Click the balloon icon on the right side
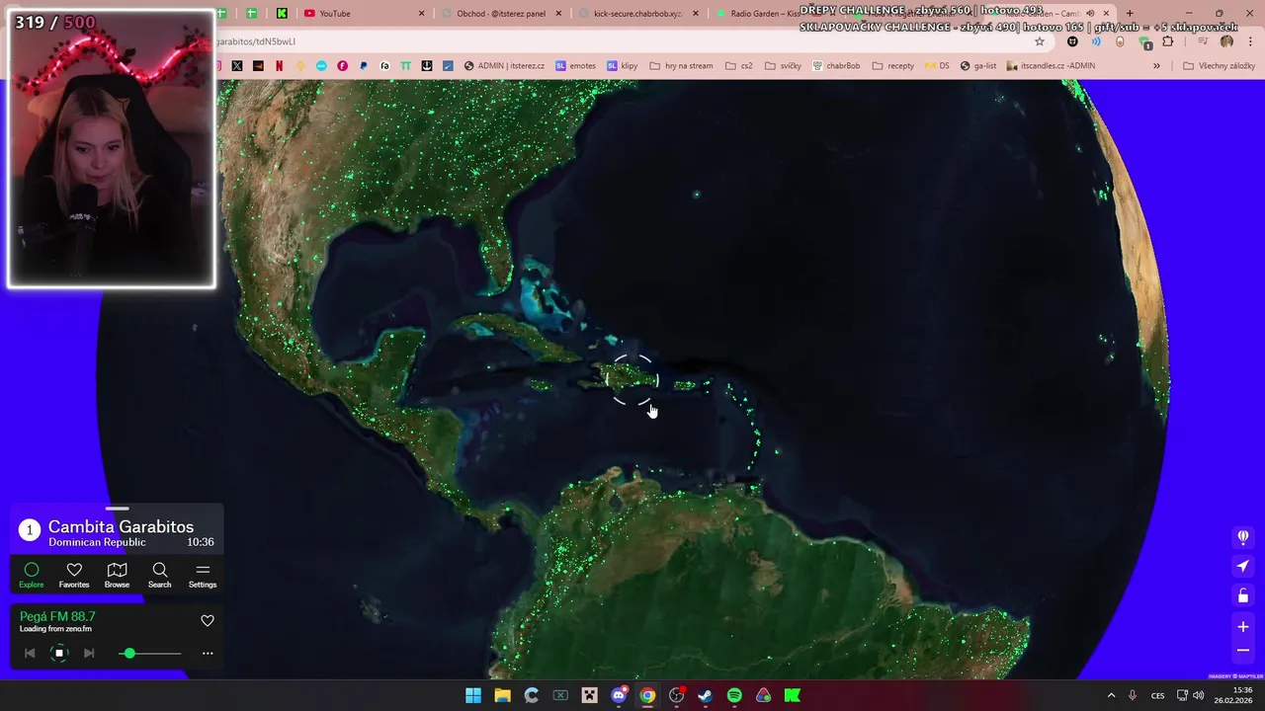Image resolution: width=1265 pixels, height=711 pixels. click(1243, 537)
